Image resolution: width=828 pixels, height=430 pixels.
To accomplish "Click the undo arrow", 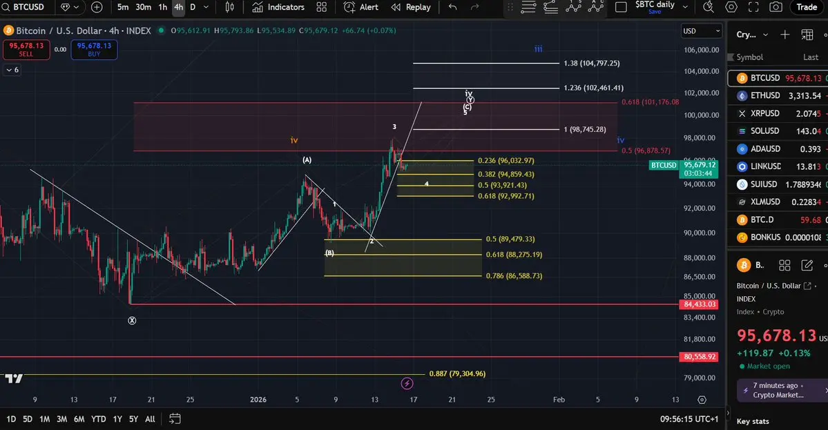I will click(x=452, y=7).
